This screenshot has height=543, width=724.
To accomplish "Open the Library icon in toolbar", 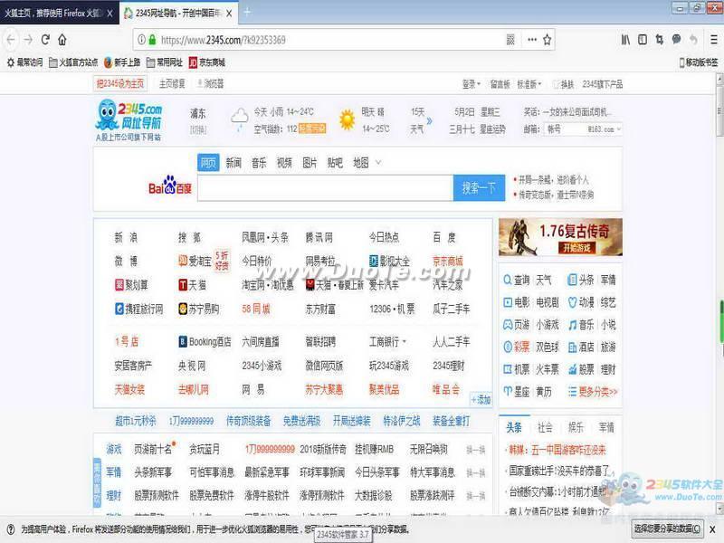I will click(625, 40).
